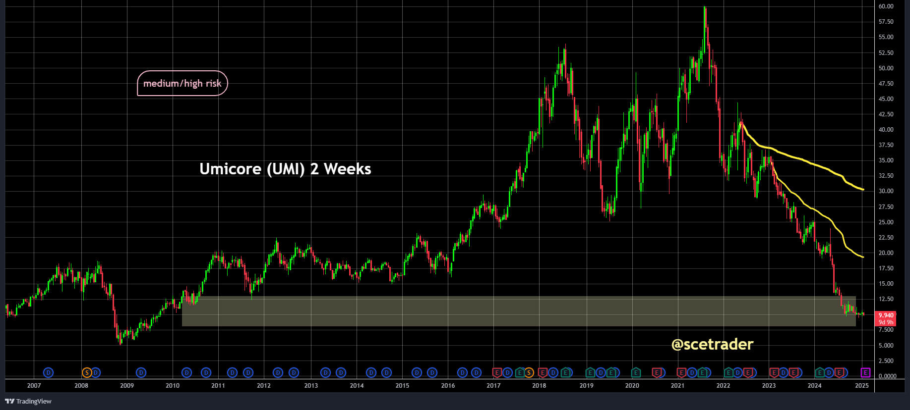
Task: Click the orange split marker near 2008
Action: 87,372
